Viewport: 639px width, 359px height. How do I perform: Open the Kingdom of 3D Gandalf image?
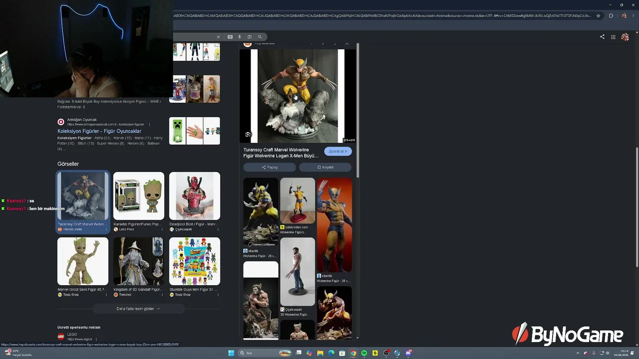139,261
